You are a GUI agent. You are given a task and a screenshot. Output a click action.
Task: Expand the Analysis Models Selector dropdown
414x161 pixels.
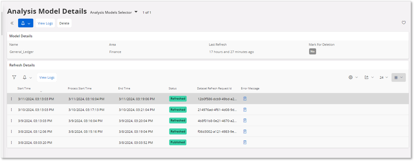coord(114,13)
